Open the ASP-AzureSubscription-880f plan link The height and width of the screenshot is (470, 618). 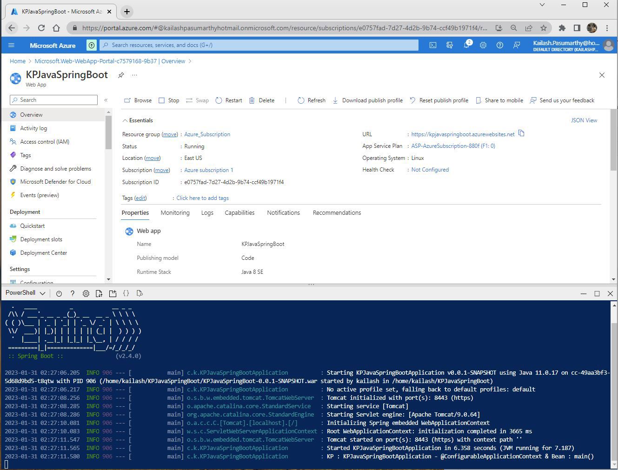point(453,146)
